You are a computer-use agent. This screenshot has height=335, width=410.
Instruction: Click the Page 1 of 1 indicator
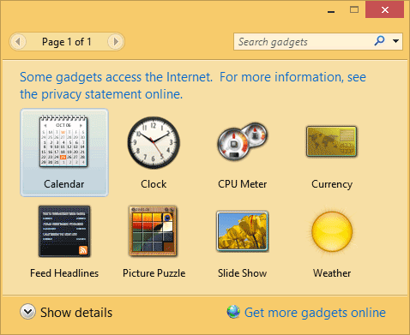pyautogui.click(x=67, y=42)
